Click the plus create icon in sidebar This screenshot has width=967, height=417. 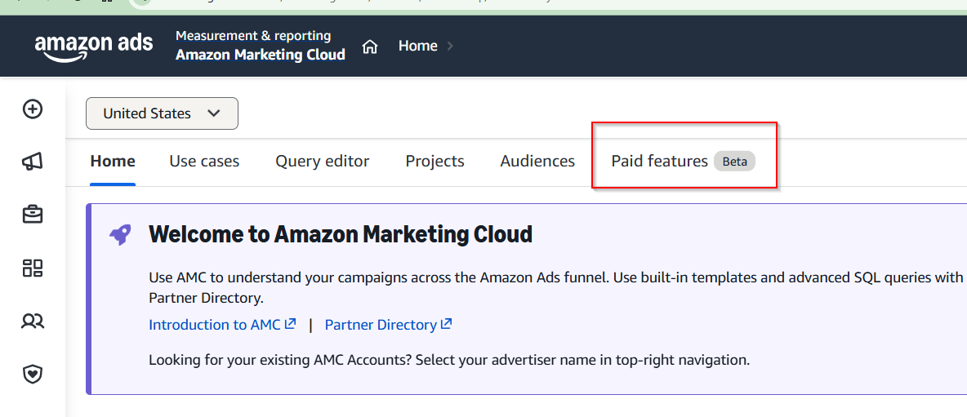tap(32, 109)
